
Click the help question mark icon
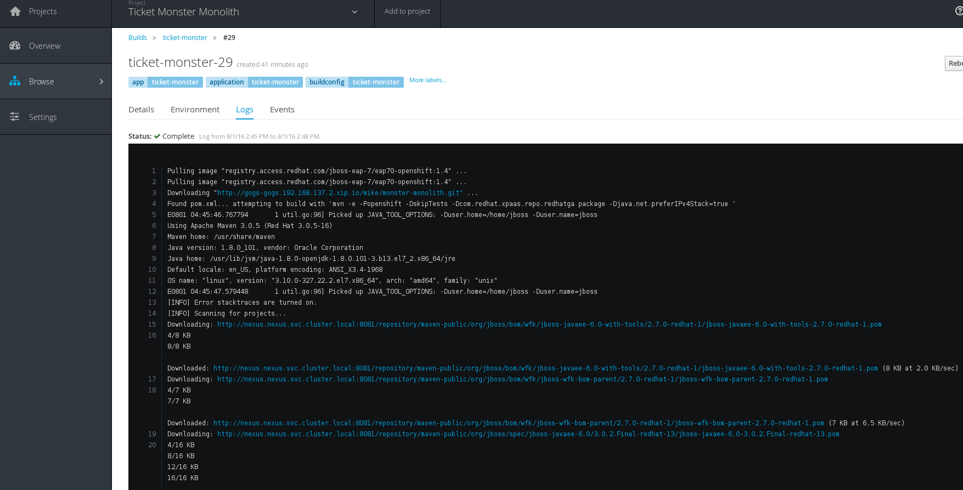[x=959, y=11]
